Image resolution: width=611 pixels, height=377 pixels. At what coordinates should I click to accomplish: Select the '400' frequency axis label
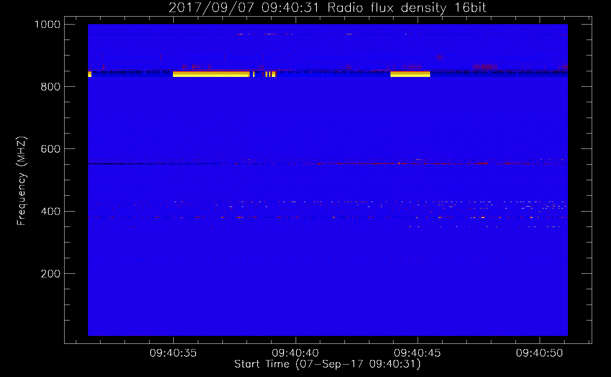coord(51,211)
